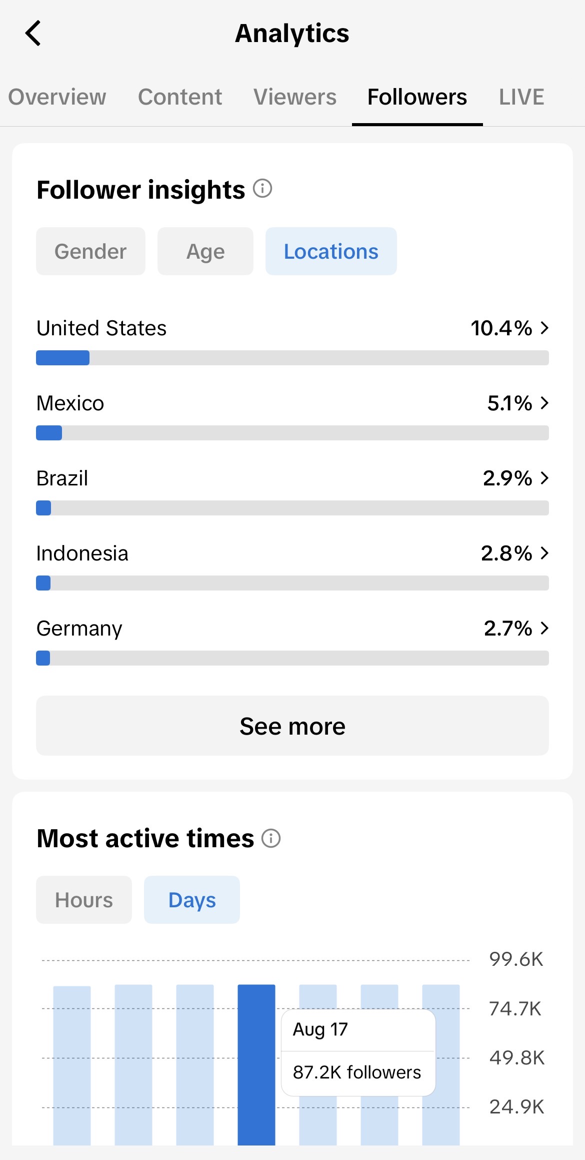Open the Overview tab

[57, 97]
